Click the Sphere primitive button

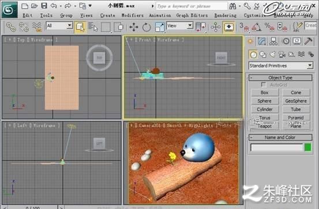coord(265,101)
